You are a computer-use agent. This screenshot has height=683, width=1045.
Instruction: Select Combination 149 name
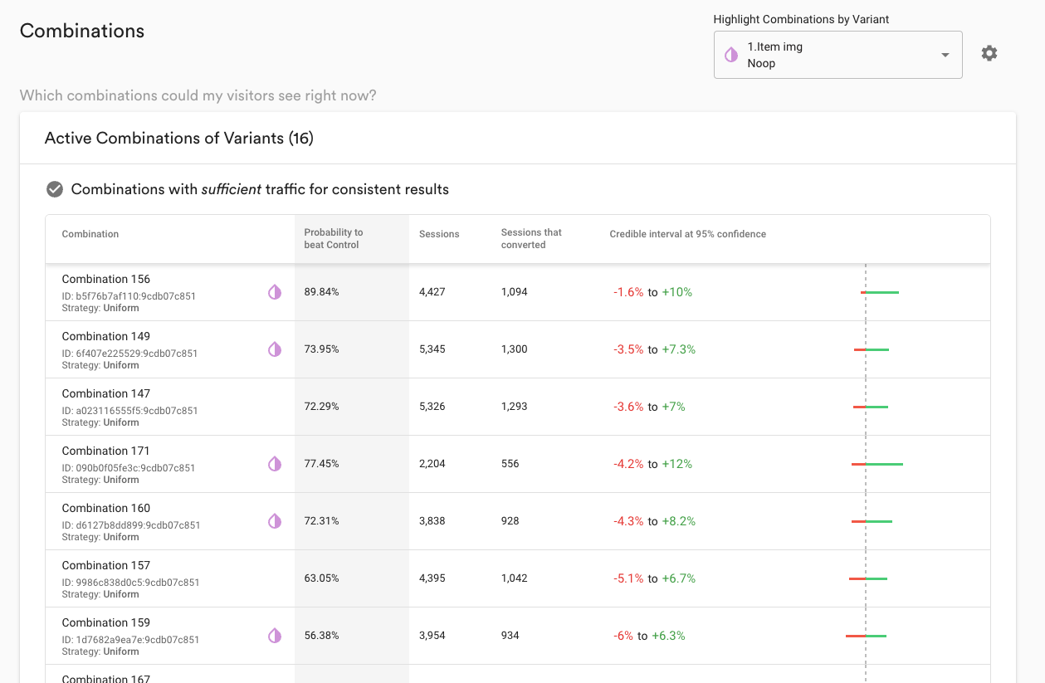(x=106, y=336)
